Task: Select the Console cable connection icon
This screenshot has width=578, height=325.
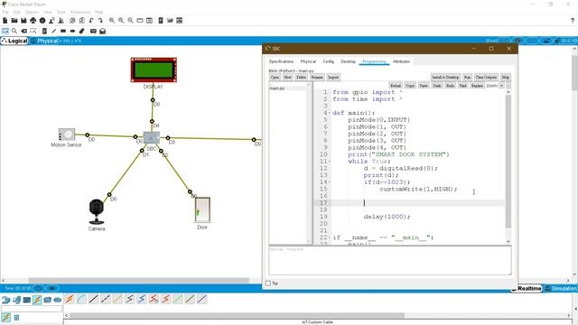Action: (81, 299)
